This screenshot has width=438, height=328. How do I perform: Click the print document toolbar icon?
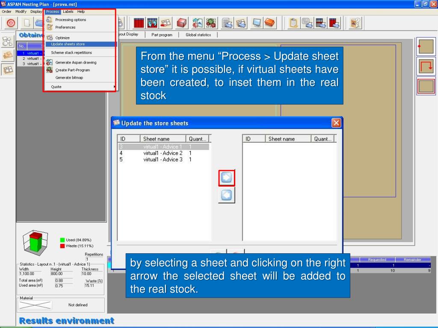[x=227, y=23]
